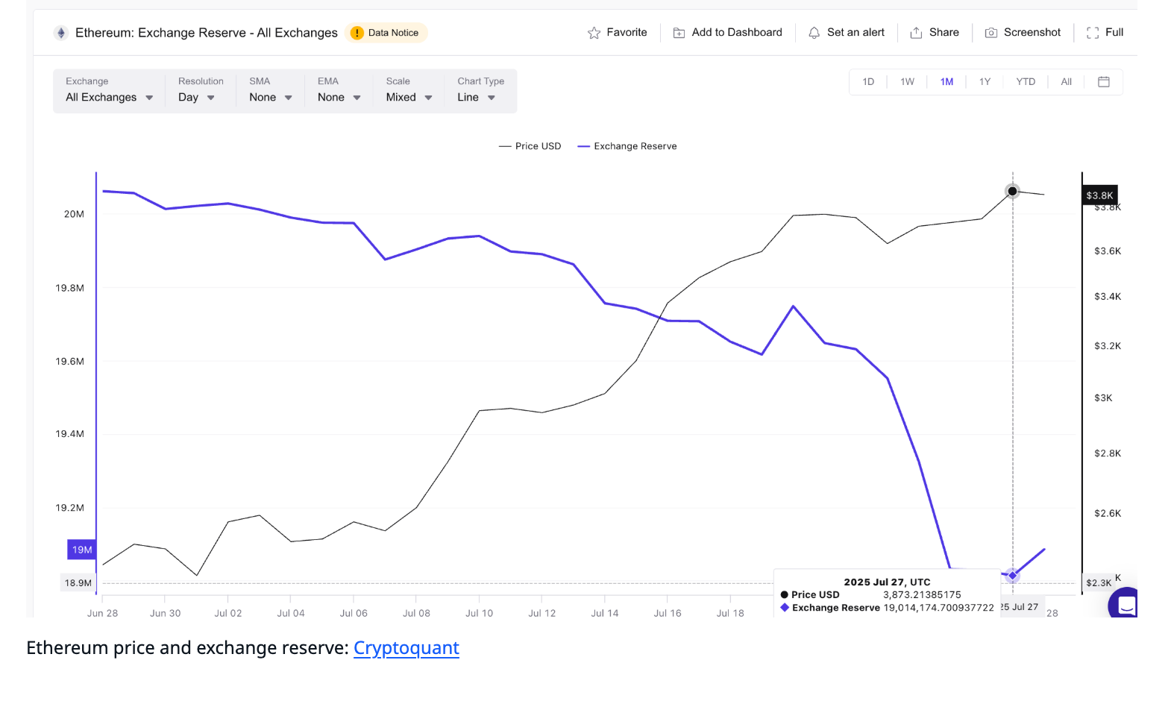The width and height of the screenshot is (1171, 701).
Task: Expand the Resolution Day dropdown
Action: point(196,98)
